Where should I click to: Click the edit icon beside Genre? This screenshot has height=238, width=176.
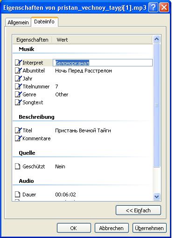click(x=18, y=94)
